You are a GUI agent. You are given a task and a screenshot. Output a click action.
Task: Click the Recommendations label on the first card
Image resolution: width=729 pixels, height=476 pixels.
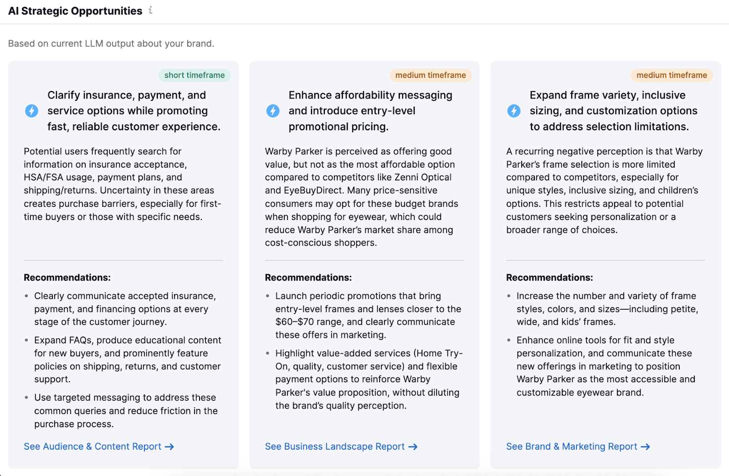(67, 277)
